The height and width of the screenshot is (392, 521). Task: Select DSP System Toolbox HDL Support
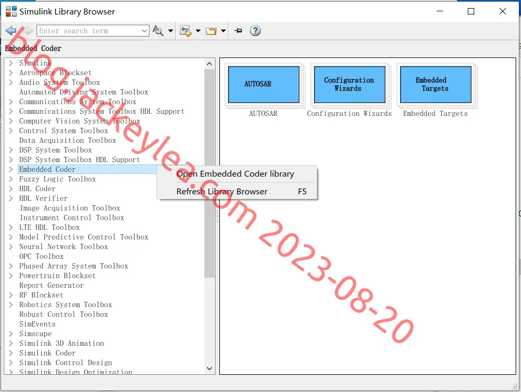click(x=80, y=159)
